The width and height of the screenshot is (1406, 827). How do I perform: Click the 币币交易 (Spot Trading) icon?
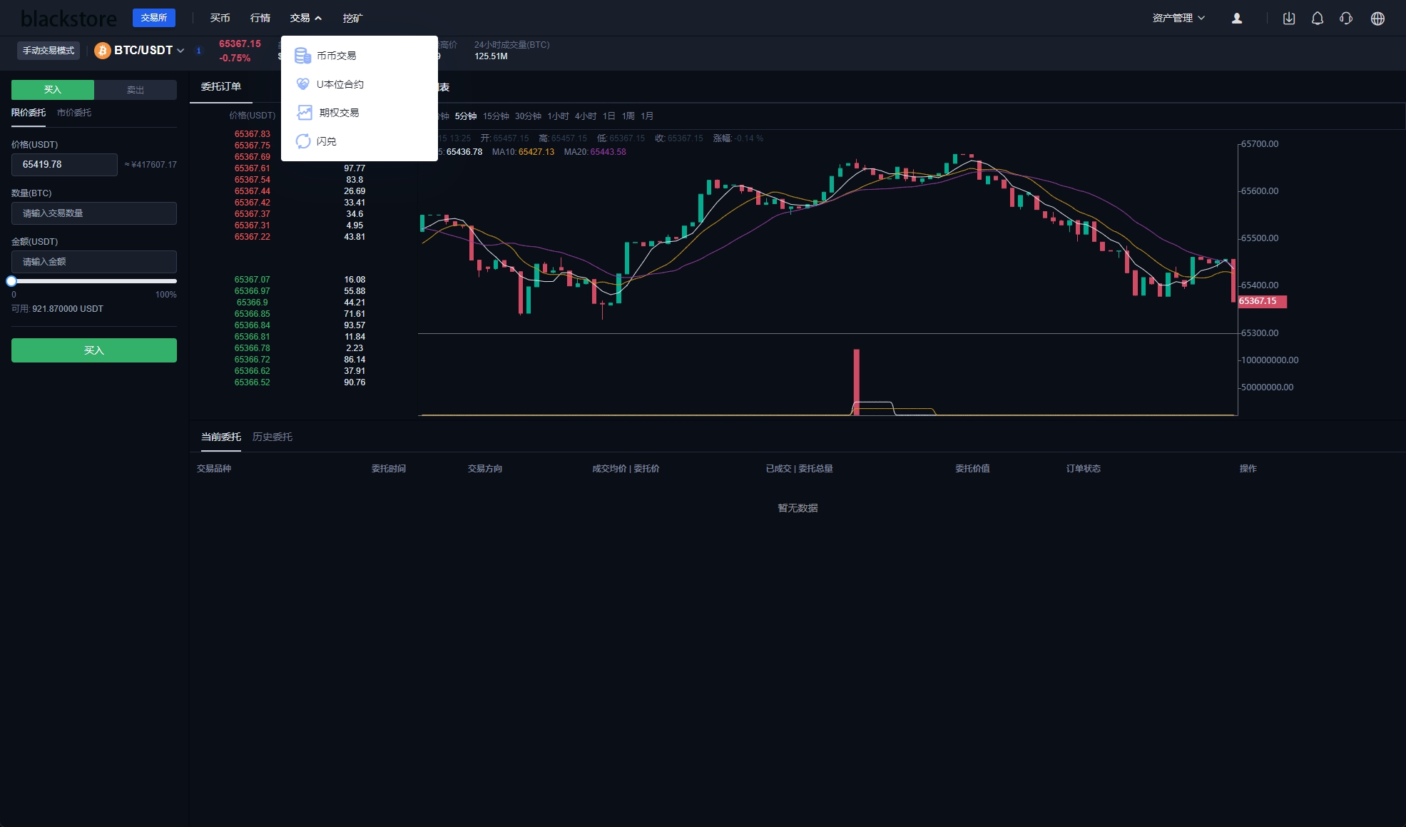click(x=303, y=55)
